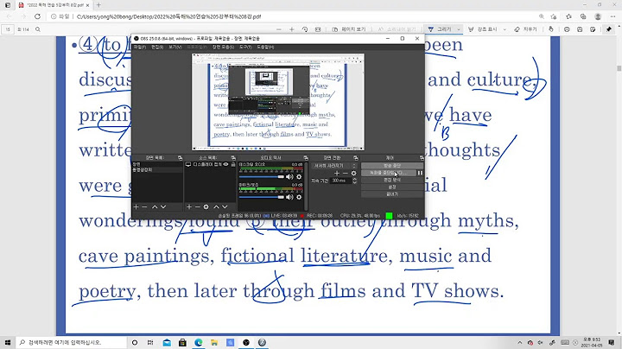Image resolution: width=622 pixels, height=349 pixels.
Task: Add a new scene in OBS
Action: coord(136,206)
